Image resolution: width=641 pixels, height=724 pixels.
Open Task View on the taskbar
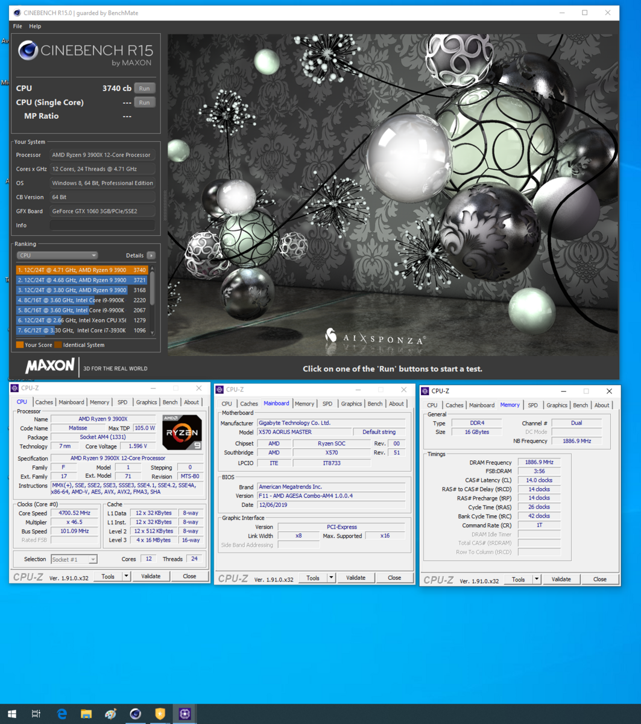pyautogui.click(x=36, y=714)
